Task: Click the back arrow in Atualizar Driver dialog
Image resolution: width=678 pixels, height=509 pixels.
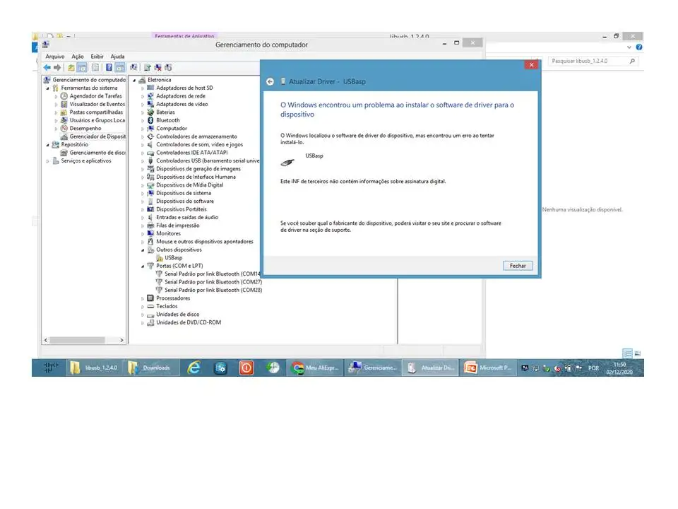Action: click(270, 81)
